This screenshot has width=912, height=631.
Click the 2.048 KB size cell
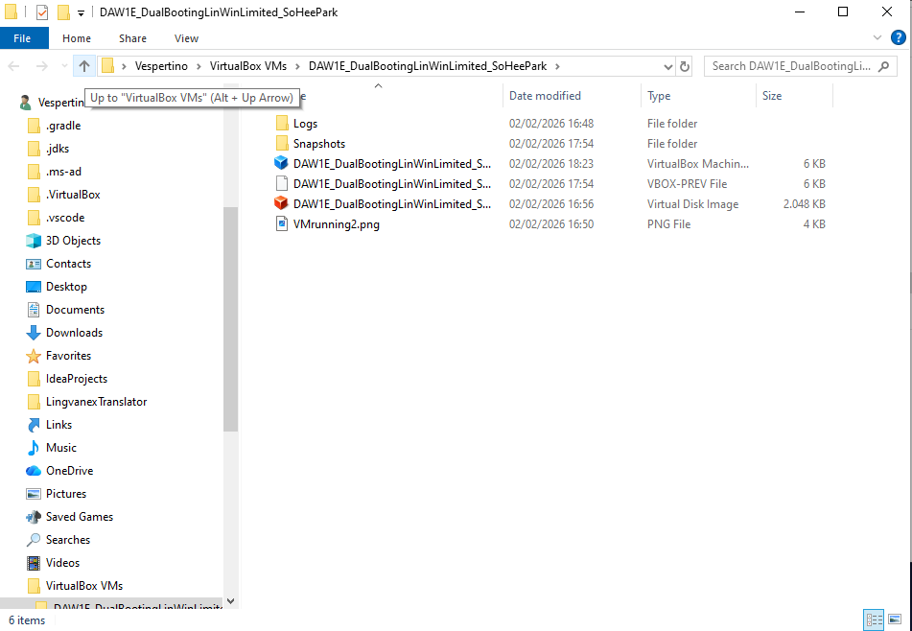click(804, 203)
